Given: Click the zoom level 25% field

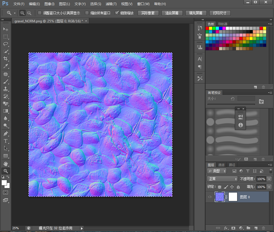Looking at the screenshot, I should (16, 228).
